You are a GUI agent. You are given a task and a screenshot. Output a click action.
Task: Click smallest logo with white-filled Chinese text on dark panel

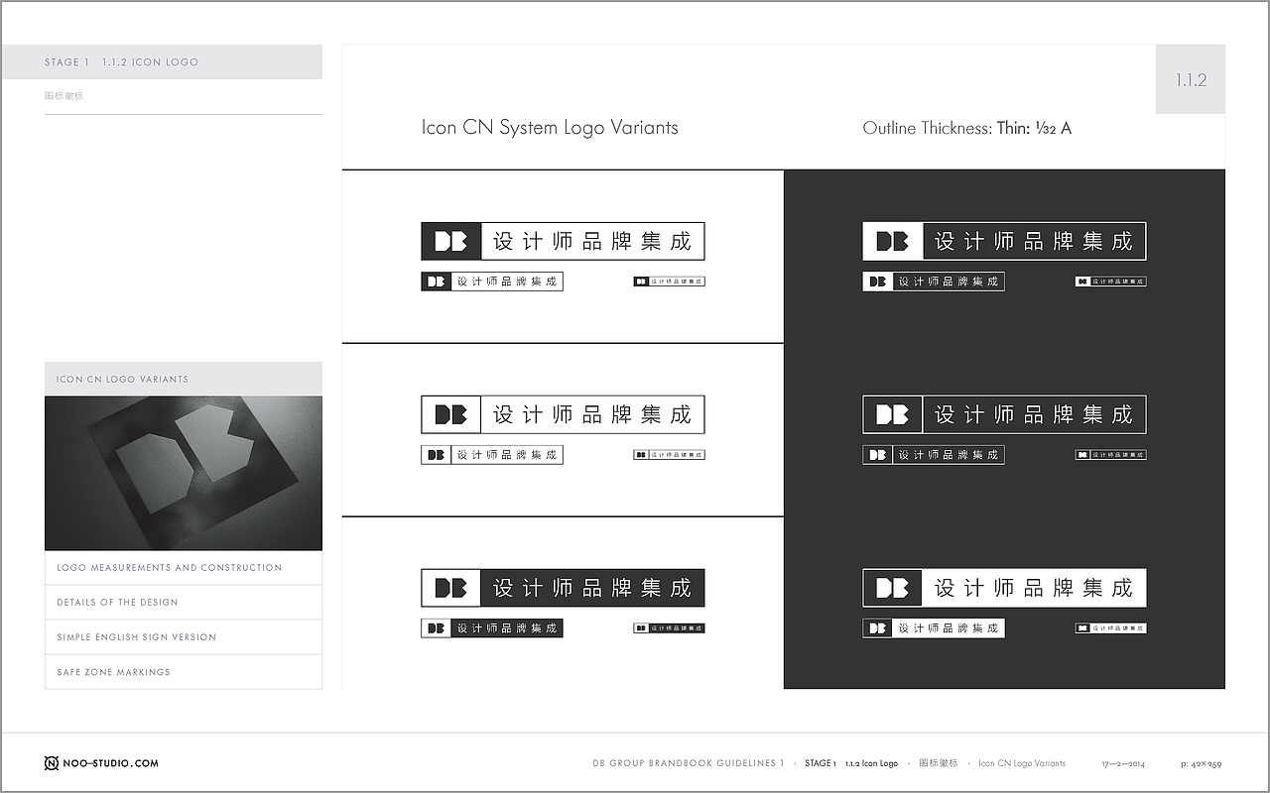point(1111,628)
